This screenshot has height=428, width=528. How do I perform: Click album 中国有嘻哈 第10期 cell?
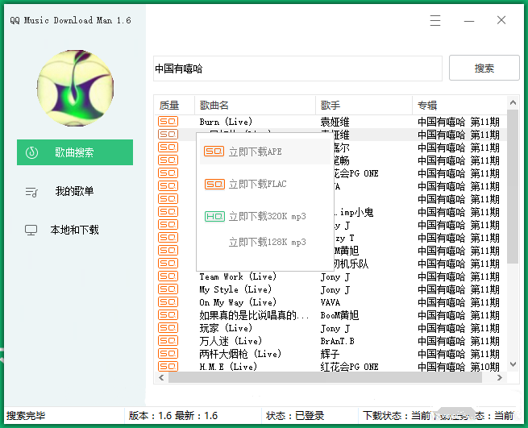[x=459, y=367]
